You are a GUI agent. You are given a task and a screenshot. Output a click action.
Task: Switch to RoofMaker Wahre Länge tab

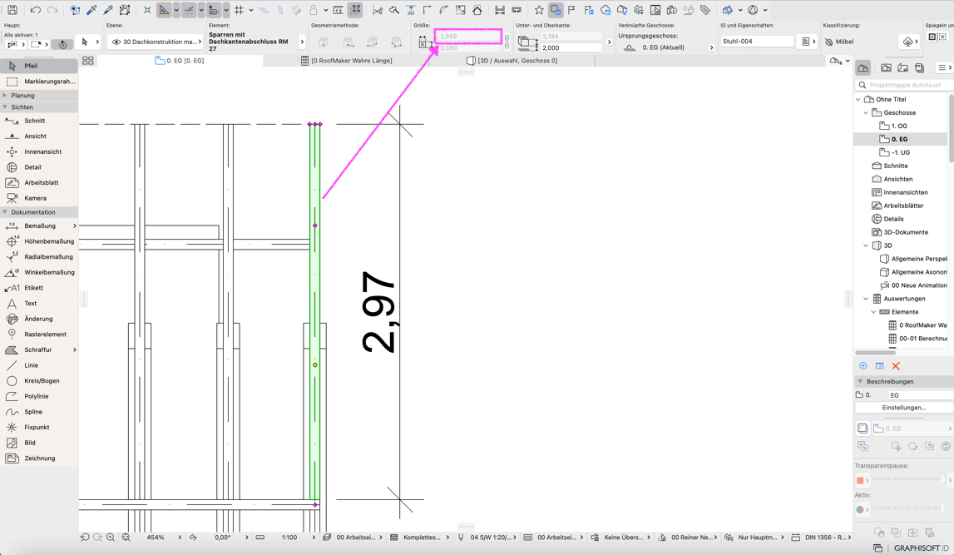coord(346,61)
